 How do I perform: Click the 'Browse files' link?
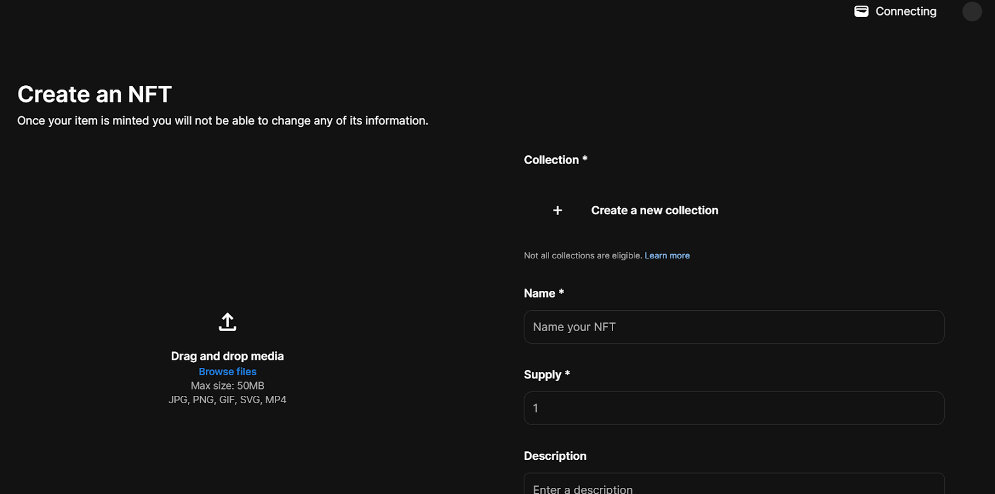[228, 372]
